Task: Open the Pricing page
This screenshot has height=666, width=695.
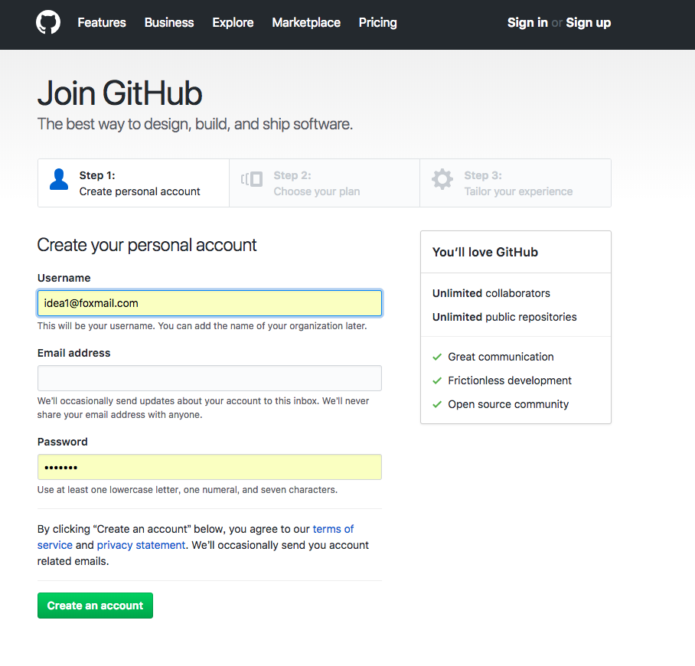Action: point(377,23)
